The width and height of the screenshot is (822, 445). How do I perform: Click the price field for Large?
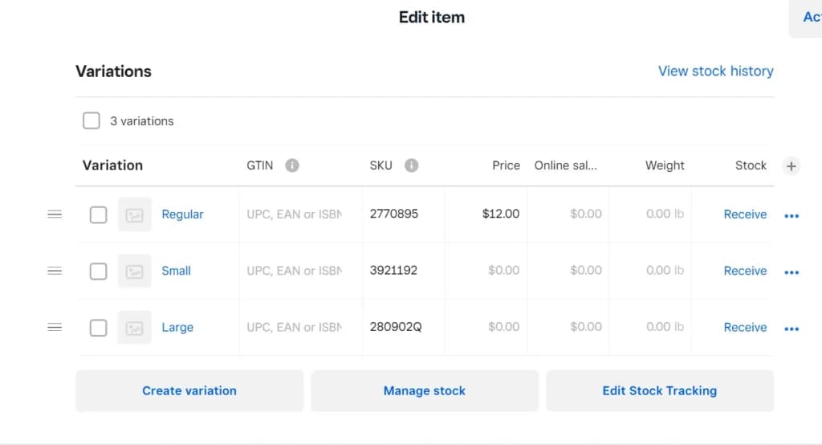pyautogui.click(x=486, y=328)
